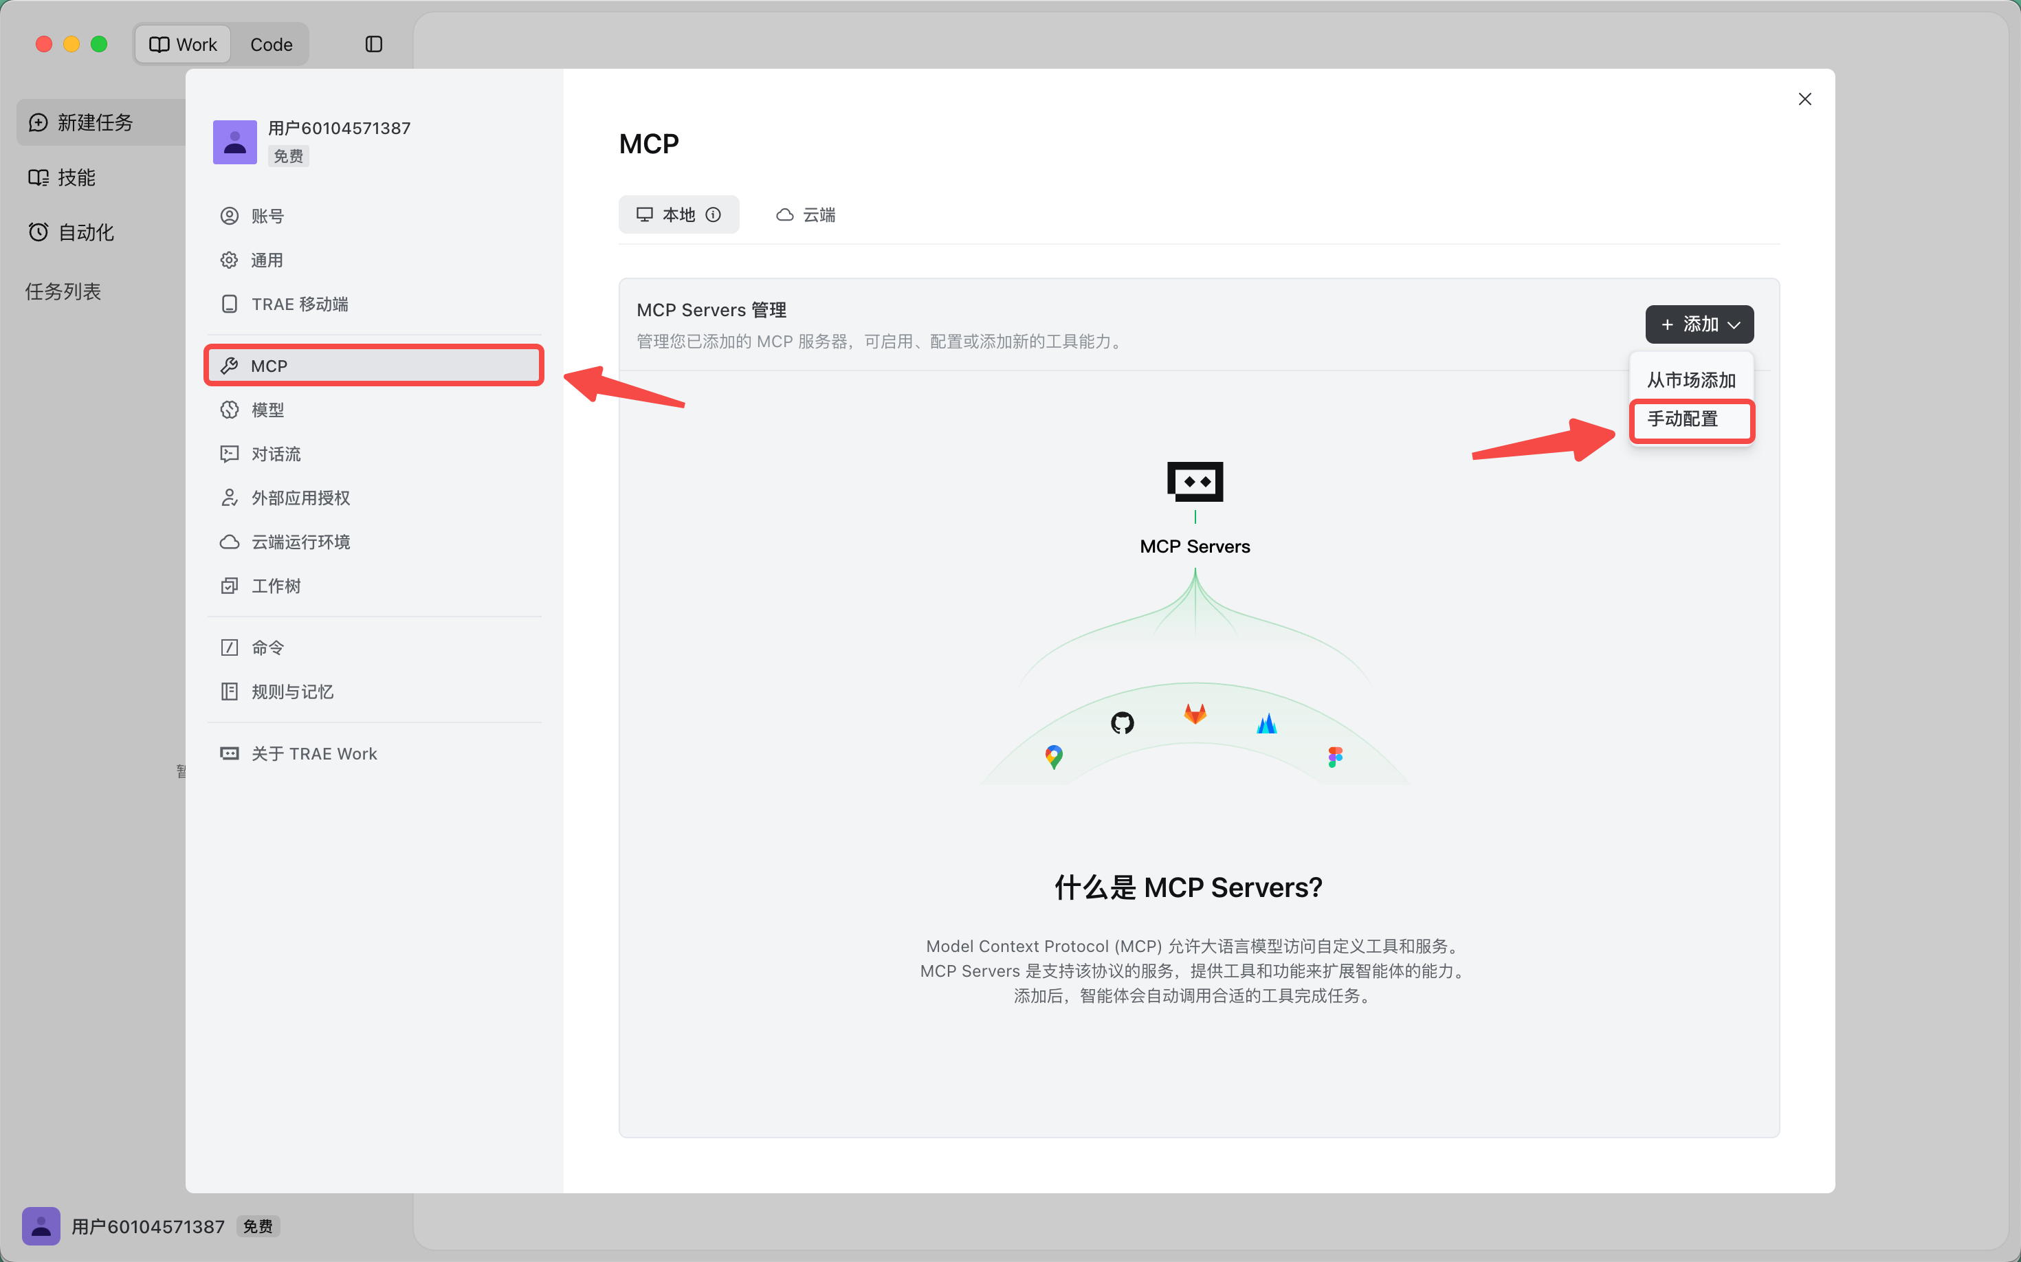Click the 对话流 chat terminal icon

click(x=230, y=454)
